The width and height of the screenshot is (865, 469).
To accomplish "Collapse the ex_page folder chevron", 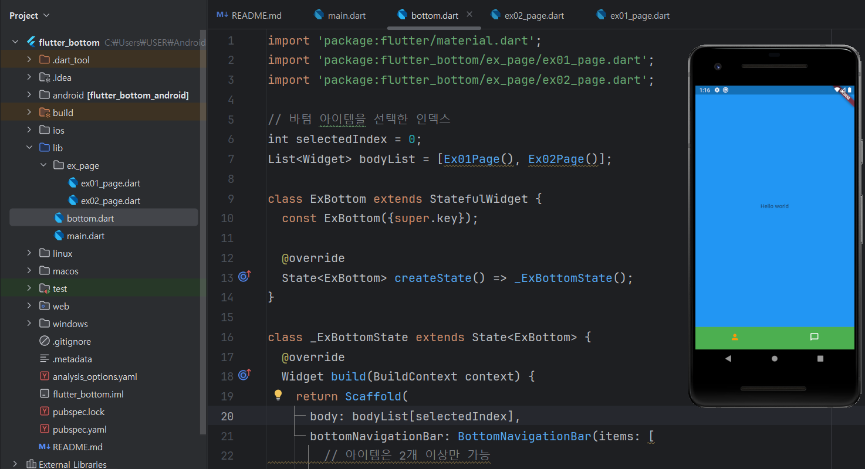I will click(x=43, y=165).
